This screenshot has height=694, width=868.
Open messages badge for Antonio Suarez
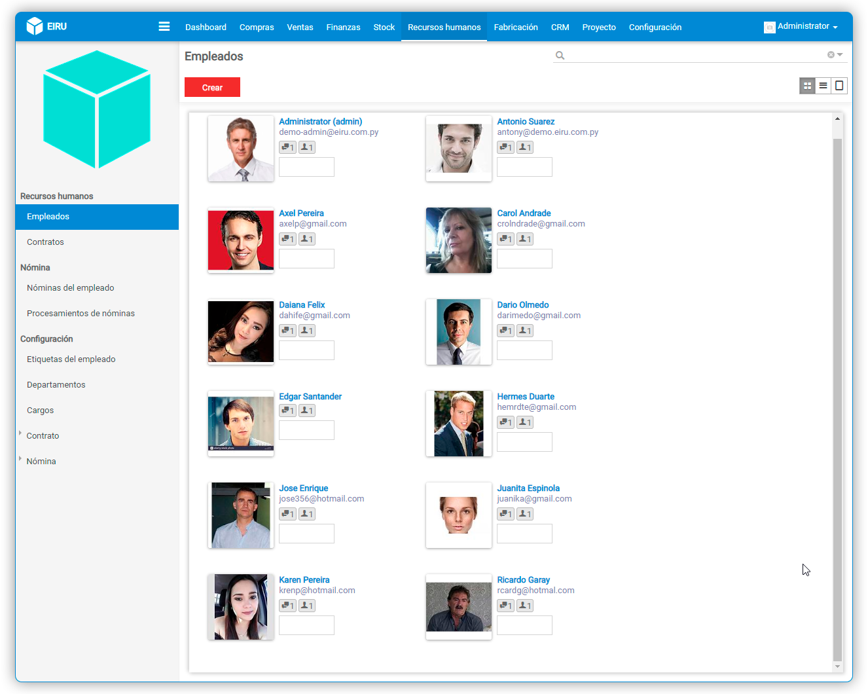pyautogui.click(x=505, y=147)
